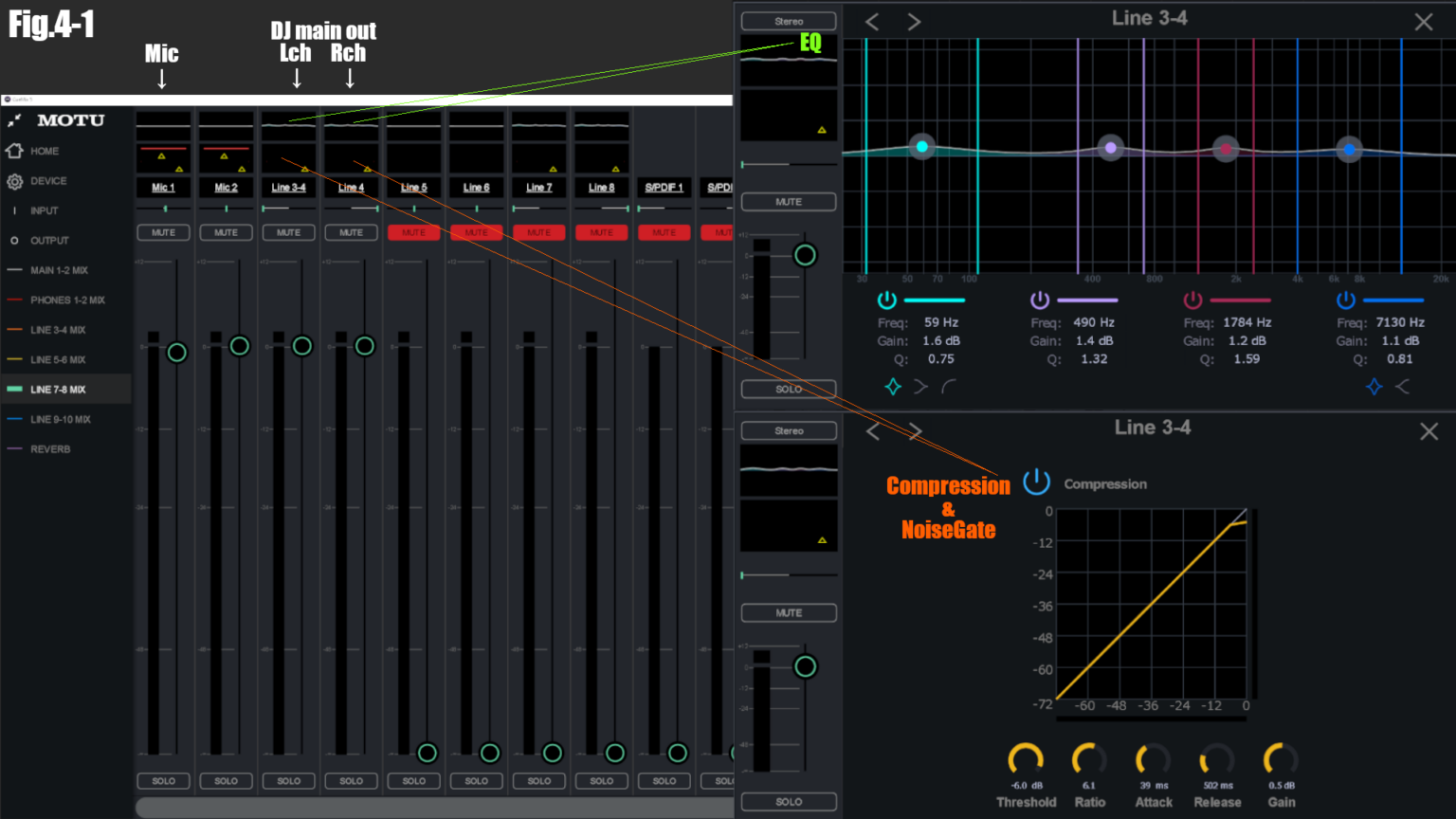Disable the 490 Hz EQ band power

1040,300
